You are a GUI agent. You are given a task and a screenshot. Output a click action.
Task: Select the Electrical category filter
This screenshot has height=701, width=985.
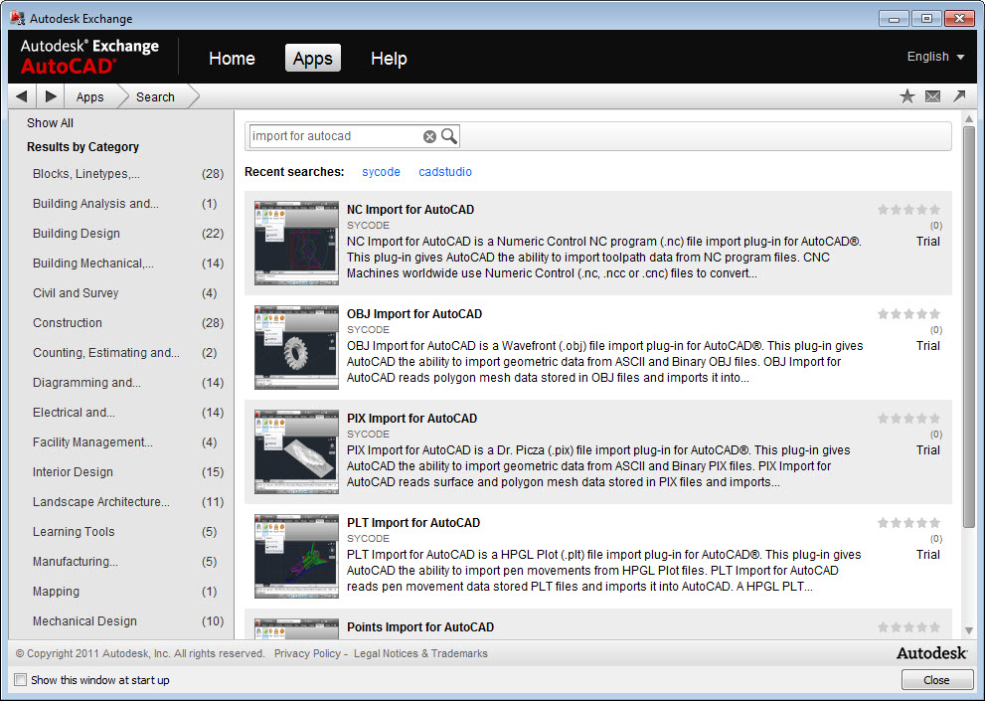point(73,412)
